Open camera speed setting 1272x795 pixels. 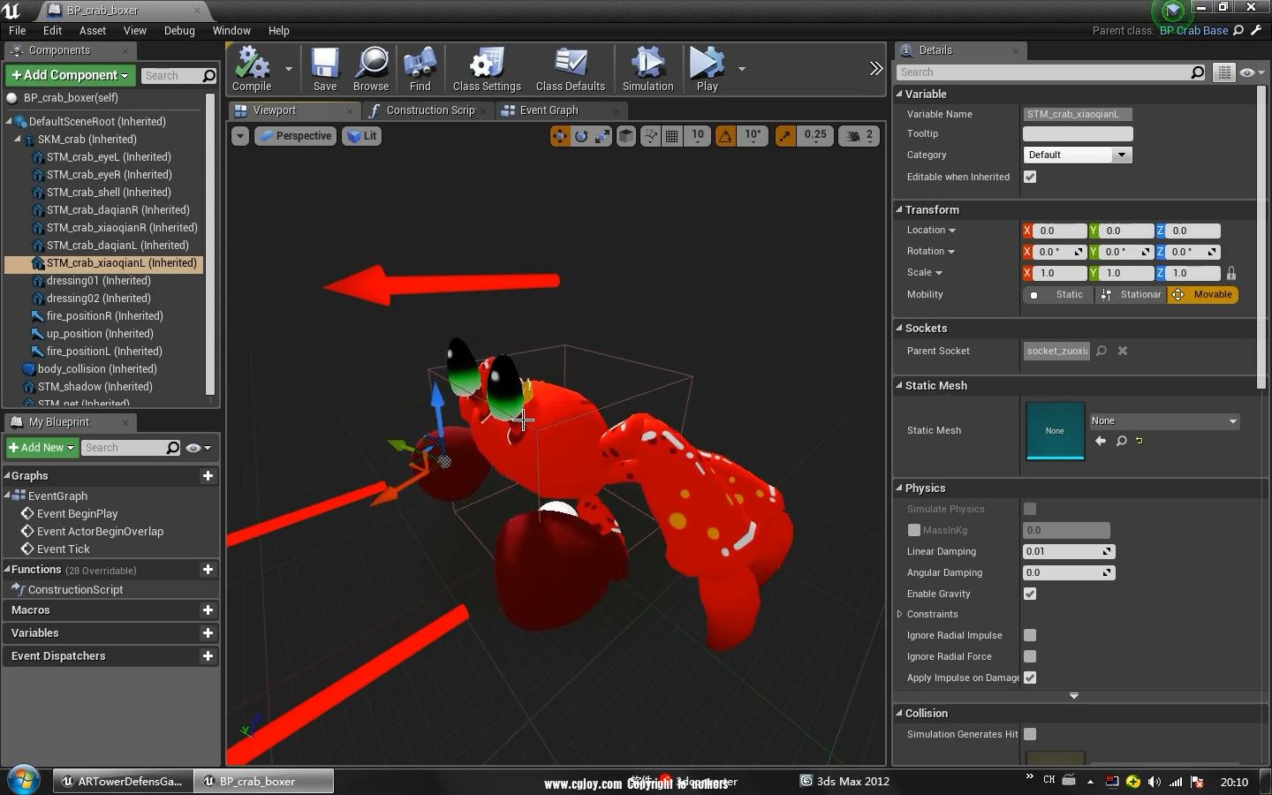tap(859, 136)
